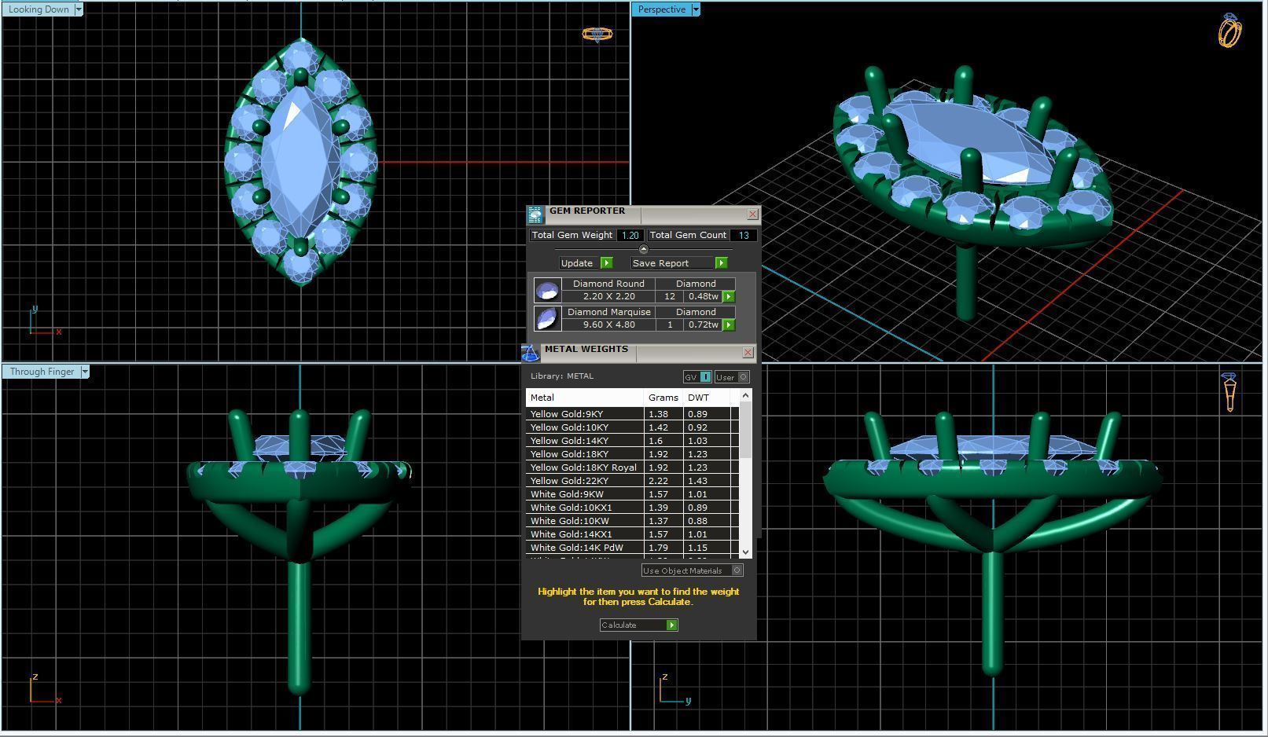This screenshot has height=737, width=1268.
Task: Select Yellow Gold:18KY Royal row
Action: [632, 467]
